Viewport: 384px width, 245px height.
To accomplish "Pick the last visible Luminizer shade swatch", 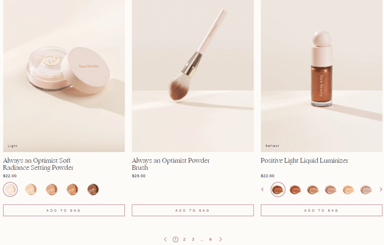I will tap(366, 190).
